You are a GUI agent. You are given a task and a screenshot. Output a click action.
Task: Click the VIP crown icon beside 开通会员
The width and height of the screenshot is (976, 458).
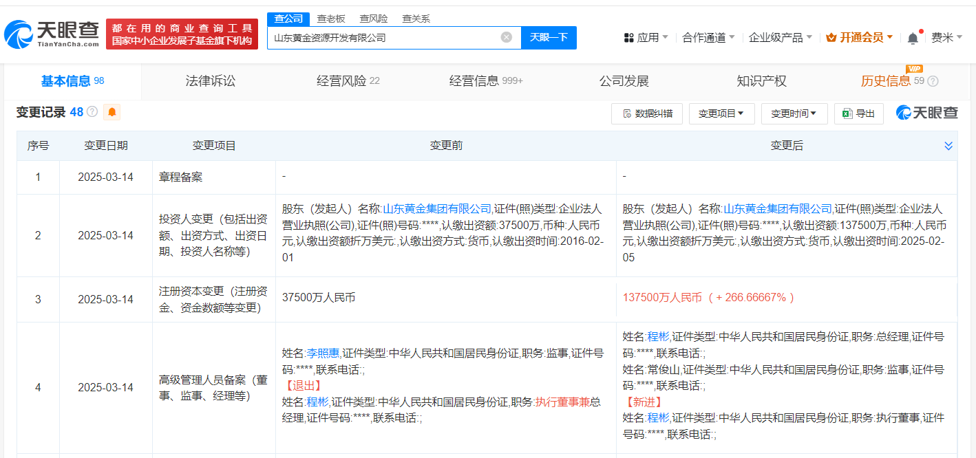pyautogui.click(x=831, y=37)
